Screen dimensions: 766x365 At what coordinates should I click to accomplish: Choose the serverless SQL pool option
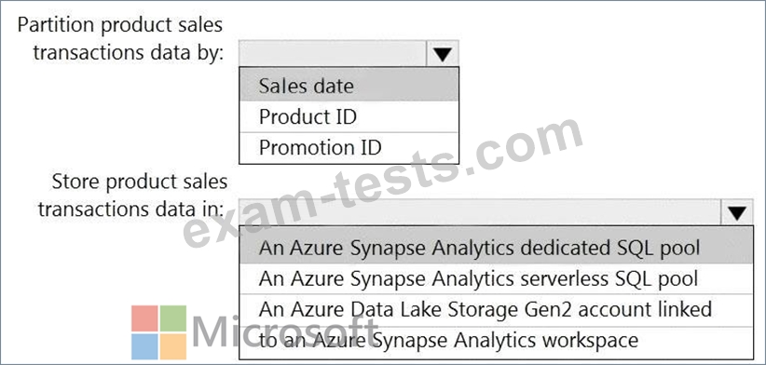[496, 278]
